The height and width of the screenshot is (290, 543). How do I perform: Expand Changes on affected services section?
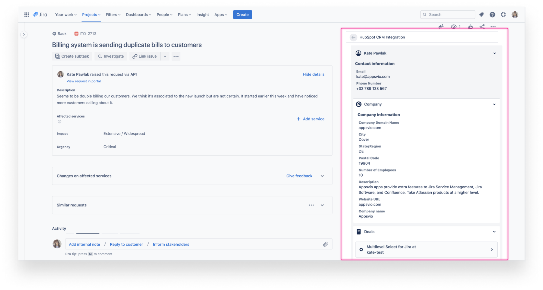click(322, 176)
